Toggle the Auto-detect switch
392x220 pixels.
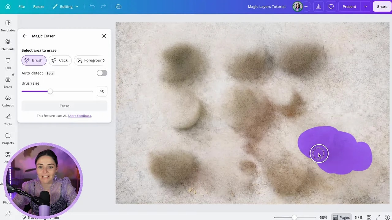(102, 73)
